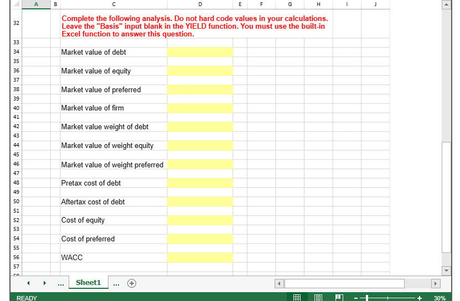Show hidden sheets left of Sheet1
The width and height of the screenshot is (460, 301).
(x=61, y=284)
